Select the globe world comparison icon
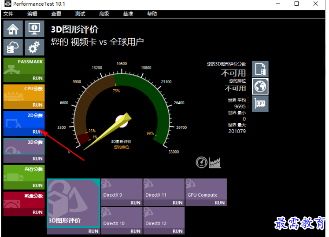Viewport: 329px width, 237px height. (x=260, y=87)
